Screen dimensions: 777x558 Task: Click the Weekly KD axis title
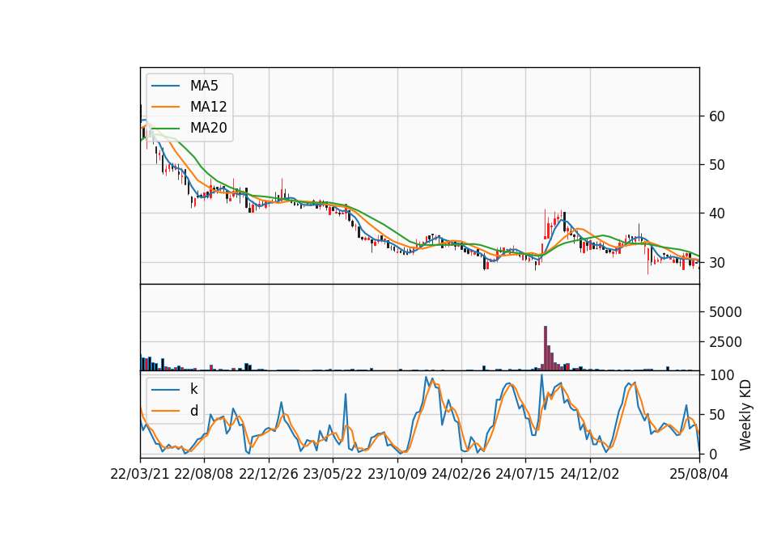pyautogui.click(x=745, y=415)
